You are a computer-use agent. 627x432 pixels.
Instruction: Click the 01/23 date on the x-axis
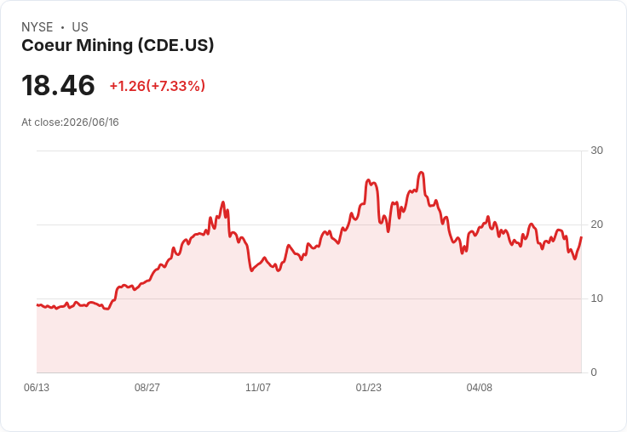(x=369, y=388)
